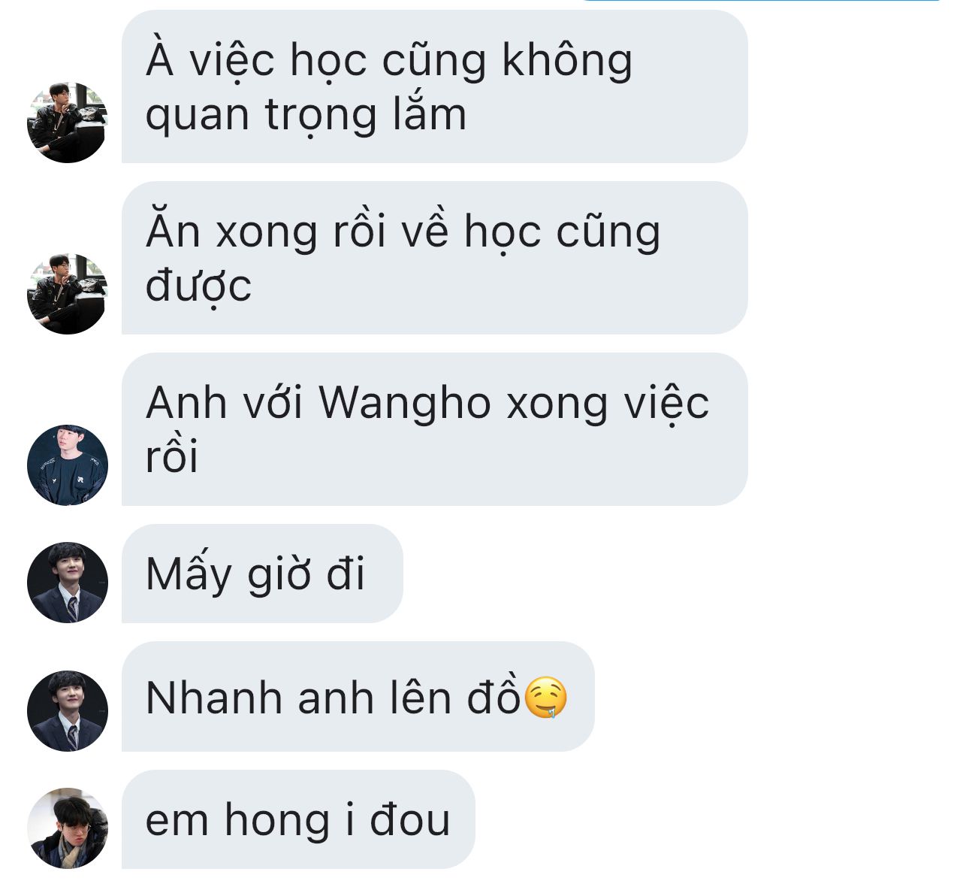Tap the 'Ăn xong rồi về học cũng được' message

click(435, 258)
